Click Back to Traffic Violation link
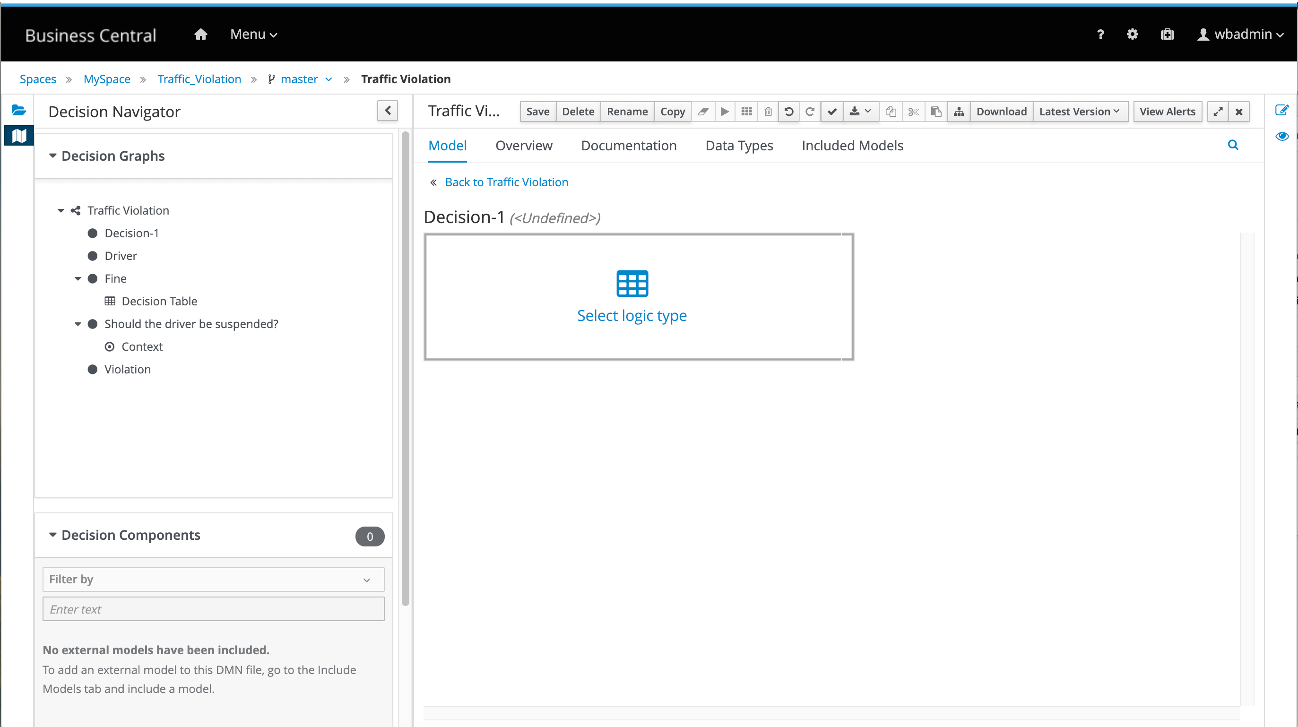This screenshot has width=1298, height=727. [x=506, y=182]
